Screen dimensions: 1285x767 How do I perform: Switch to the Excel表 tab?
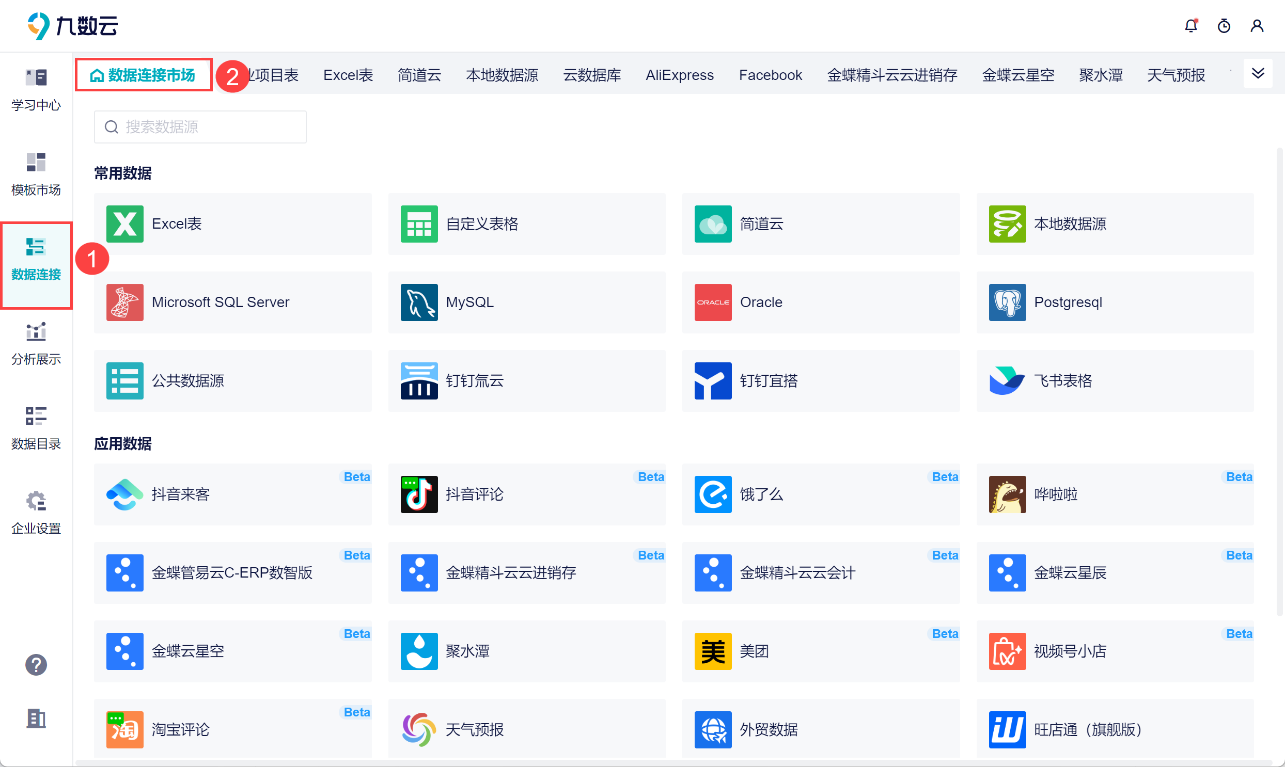pos(348,75)
